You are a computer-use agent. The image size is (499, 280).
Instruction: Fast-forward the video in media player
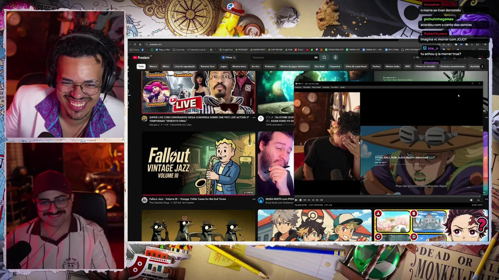click(x=313, y=200)
